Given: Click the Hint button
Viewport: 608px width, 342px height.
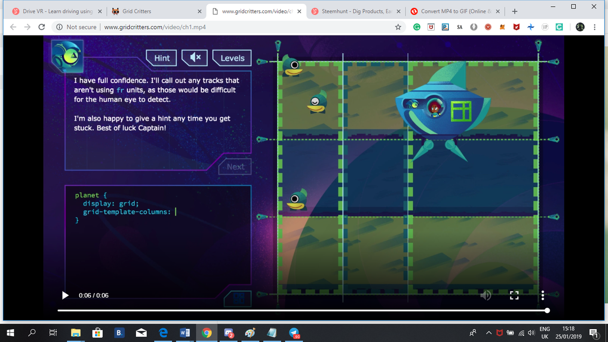Looking at the screenshot, I should (x=161, y=58).
